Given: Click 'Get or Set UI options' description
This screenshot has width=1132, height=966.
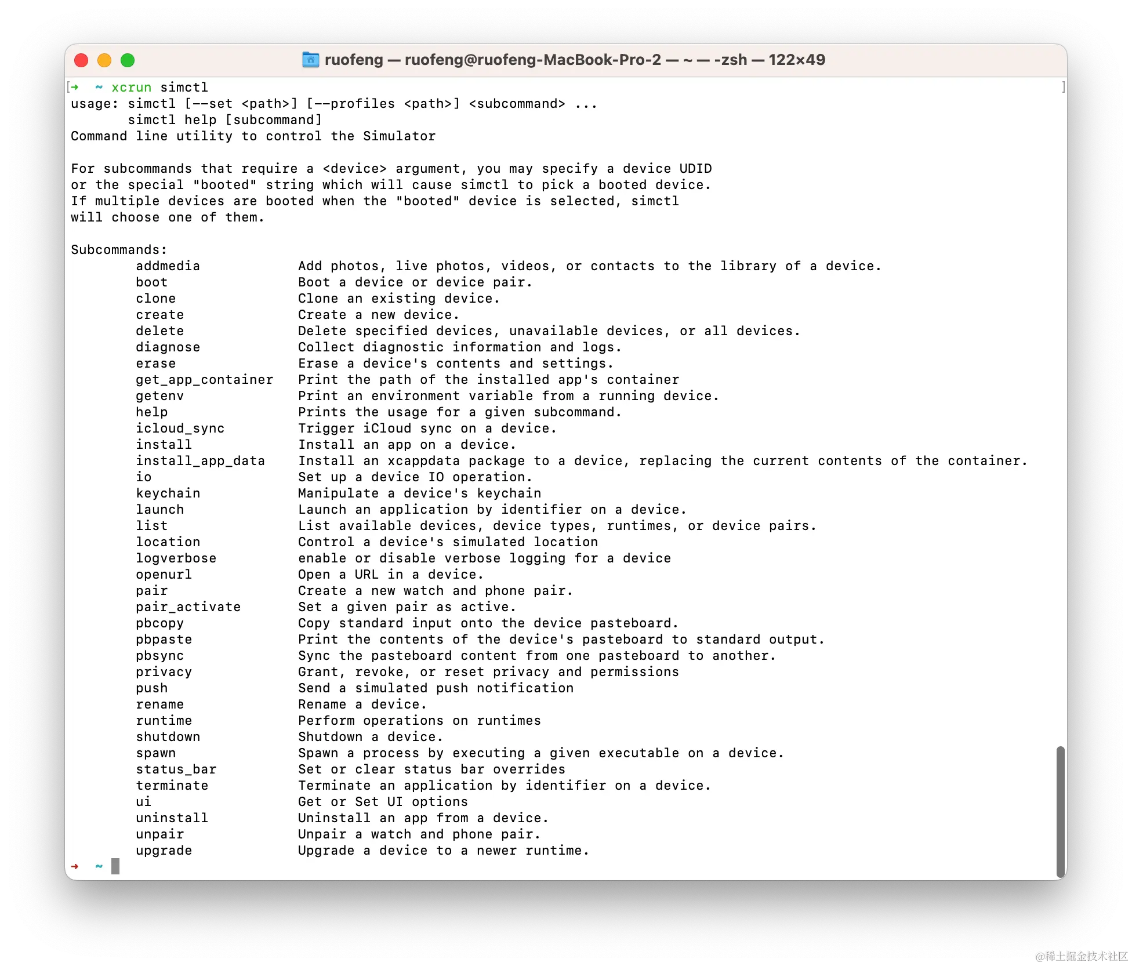Looking at the screenshot, I should pos(383,802).
